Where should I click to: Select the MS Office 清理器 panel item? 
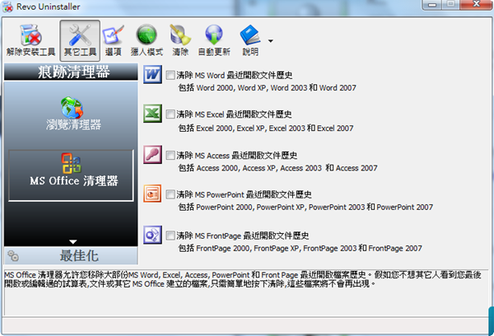coord(71,175)
